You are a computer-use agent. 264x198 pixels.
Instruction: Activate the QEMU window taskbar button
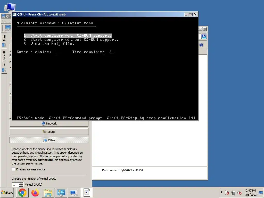tap(87, 192)
